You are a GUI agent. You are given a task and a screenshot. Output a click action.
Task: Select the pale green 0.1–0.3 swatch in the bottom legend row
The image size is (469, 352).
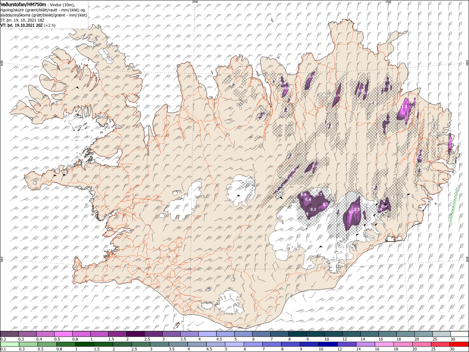point(10,344)
